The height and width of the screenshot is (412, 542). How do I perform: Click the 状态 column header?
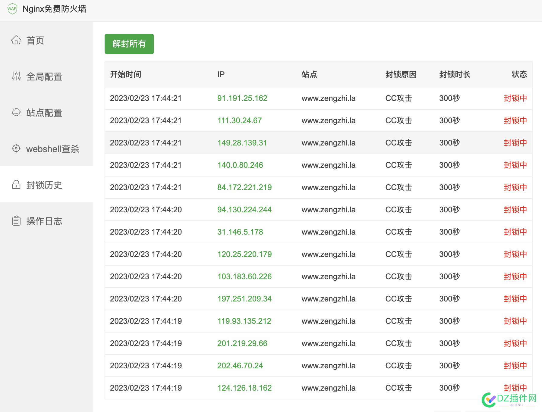pyautogui.click(x=519, y=74)
